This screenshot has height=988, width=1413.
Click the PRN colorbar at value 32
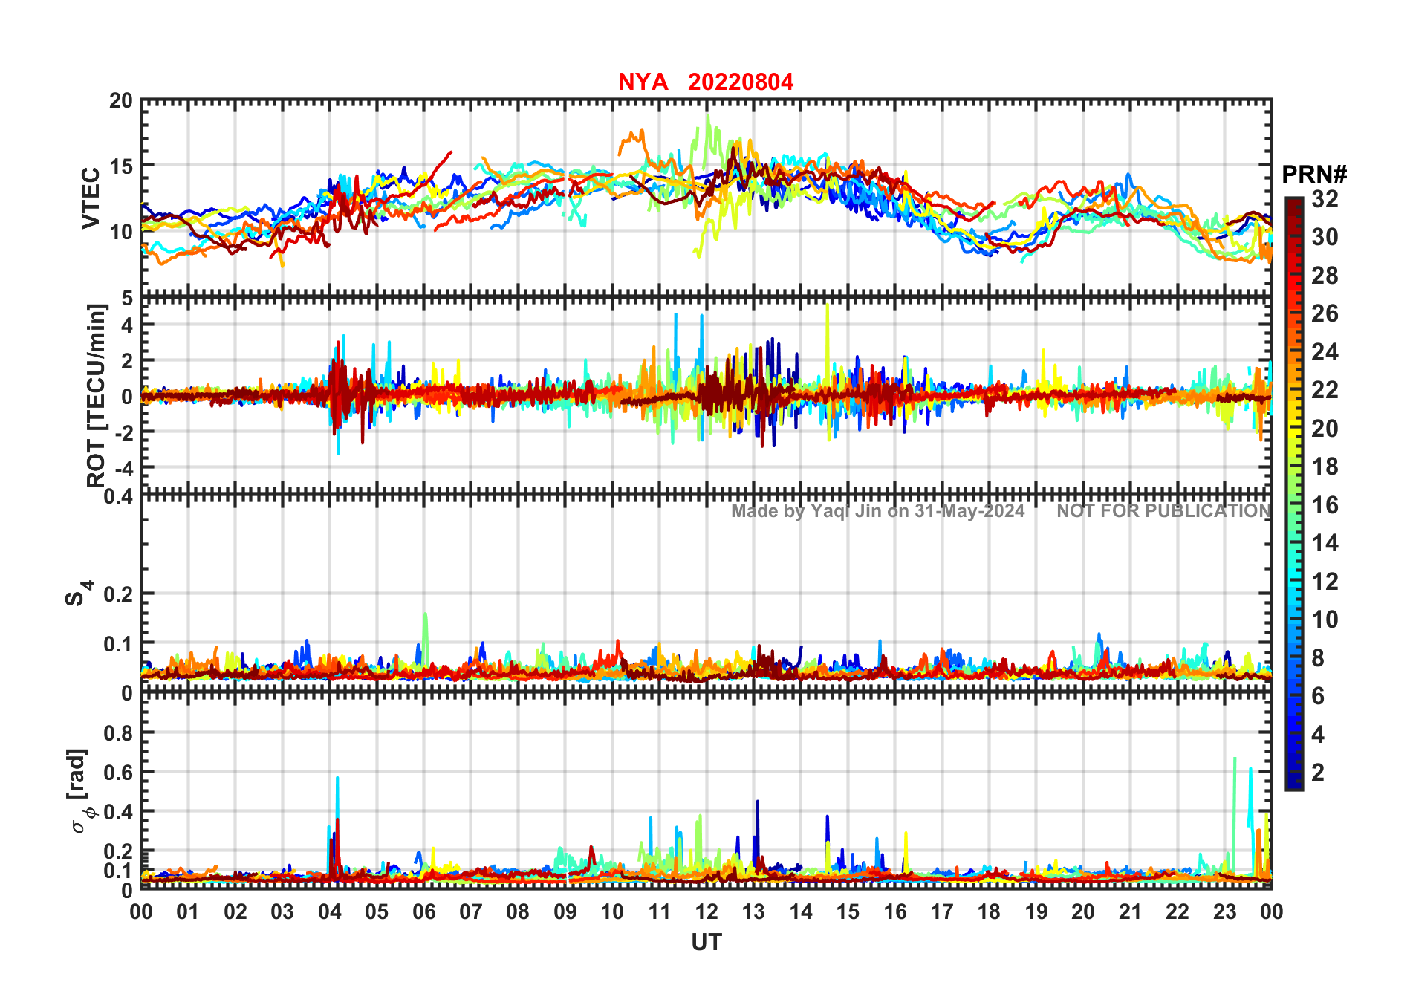(1294, 199)
